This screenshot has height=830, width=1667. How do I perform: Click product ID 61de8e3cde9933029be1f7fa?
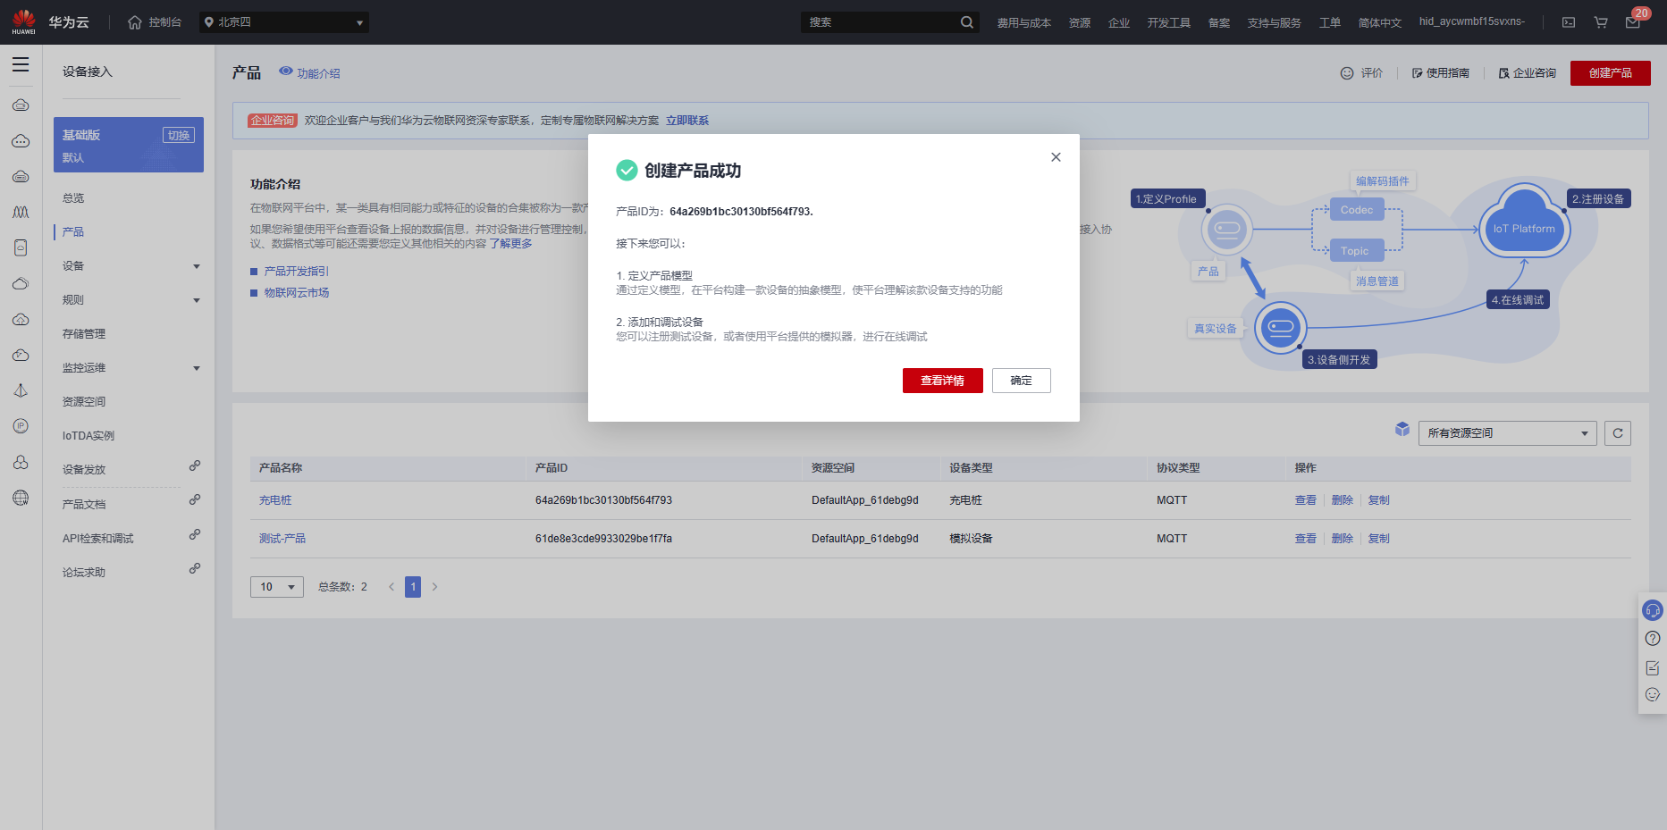pyautogui.click(x=603, y=539)
